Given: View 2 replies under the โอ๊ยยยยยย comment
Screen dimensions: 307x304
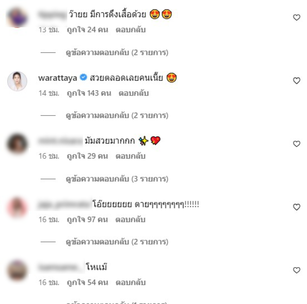Looking at the screenshot, I should tap(117, 242).
